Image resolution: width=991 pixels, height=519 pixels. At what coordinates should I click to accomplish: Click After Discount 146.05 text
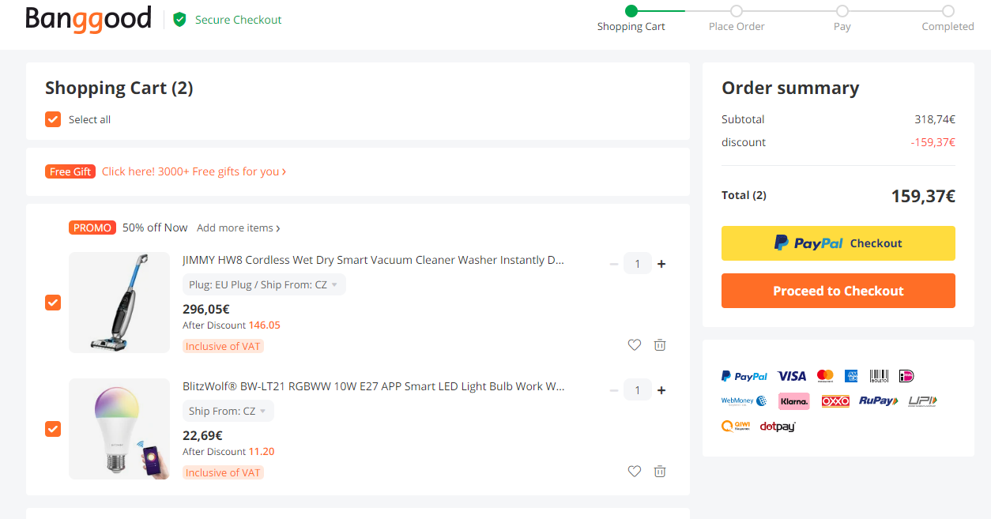(x=232, y=325)
